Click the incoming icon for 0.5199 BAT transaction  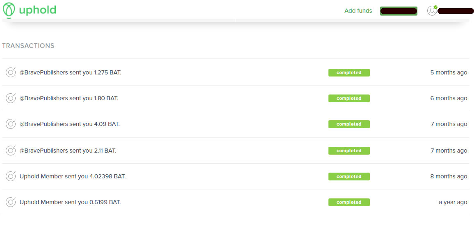pyautogui.click(x=11, y=202)
